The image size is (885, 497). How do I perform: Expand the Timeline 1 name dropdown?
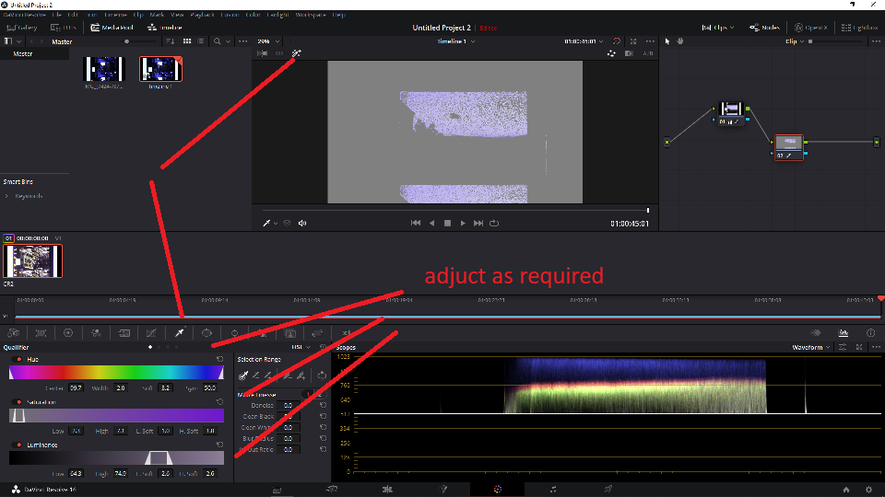456,41
